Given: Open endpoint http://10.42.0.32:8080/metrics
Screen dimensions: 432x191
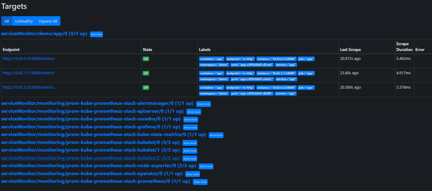Looking at the screenshot, I should 28,87.
